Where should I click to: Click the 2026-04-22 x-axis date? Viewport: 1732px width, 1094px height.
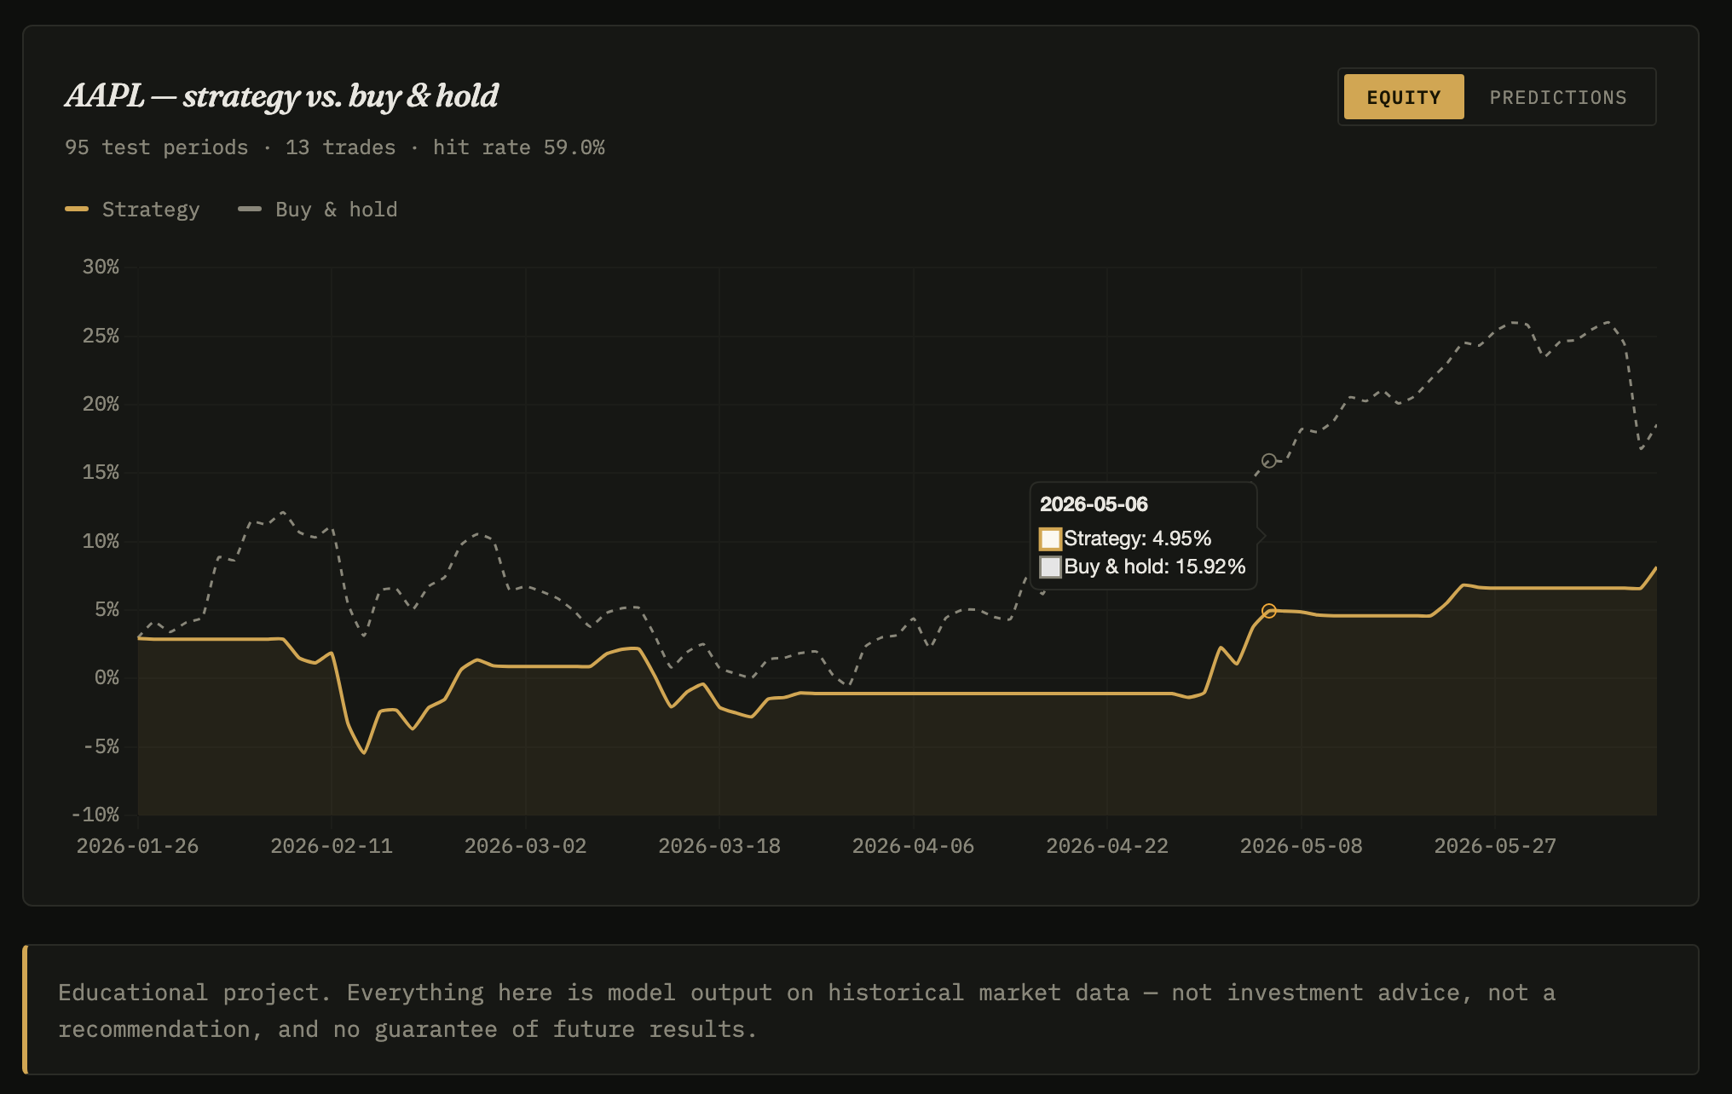click(1107, 846)
